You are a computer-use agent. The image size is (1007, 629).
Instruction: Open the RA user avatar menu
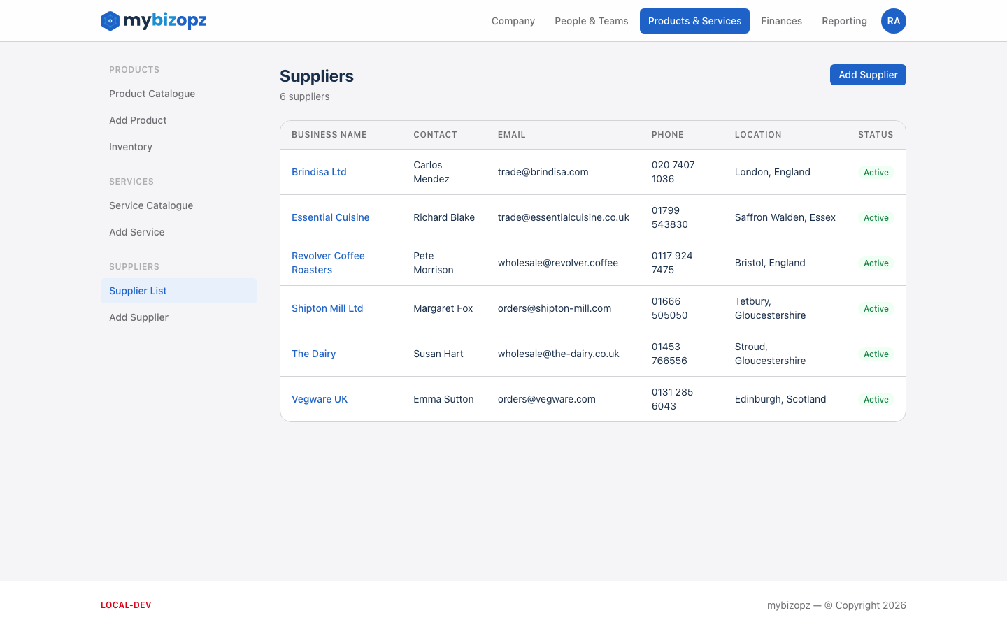[893, 21]
